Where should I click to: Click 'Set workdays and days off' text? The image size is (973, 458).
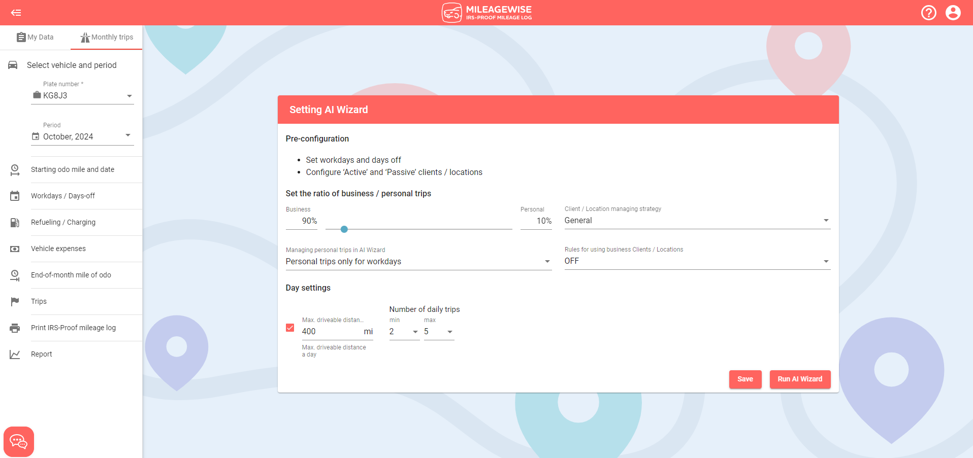pos(353,160)
